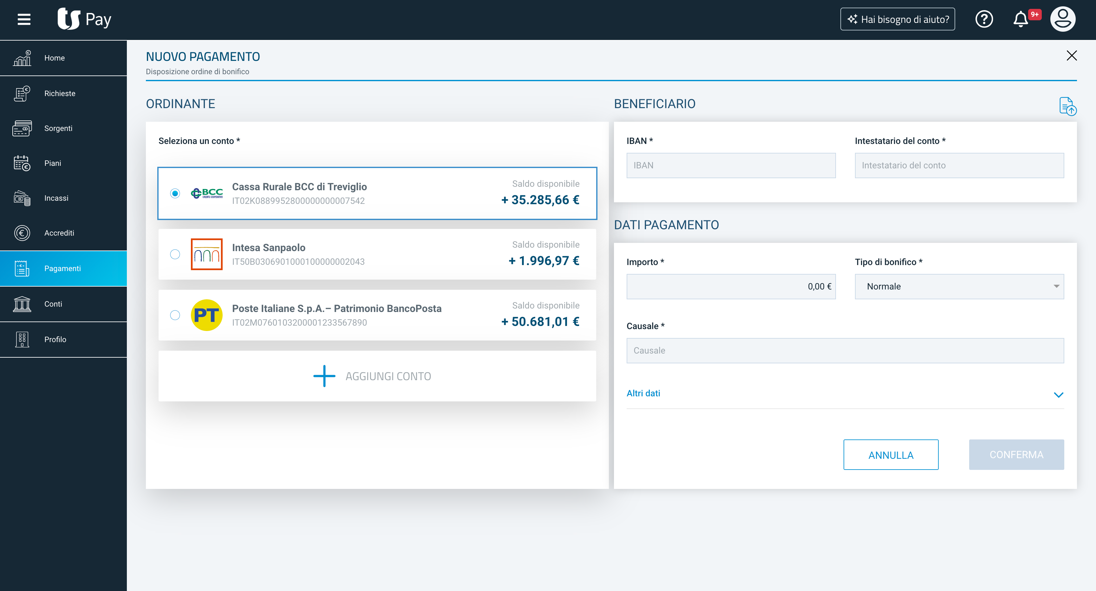Expand the Altri dati section
The height and width of the screenshot is (591, 1096).
point(643,393)
